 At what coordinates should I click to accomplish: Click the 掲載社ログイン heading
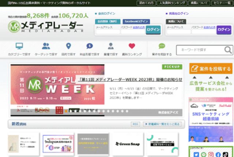(x=179, y=14)
